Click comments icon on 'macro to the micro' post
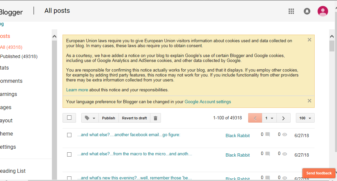Viewport: 337px width, 181px height. click(268, 154)
